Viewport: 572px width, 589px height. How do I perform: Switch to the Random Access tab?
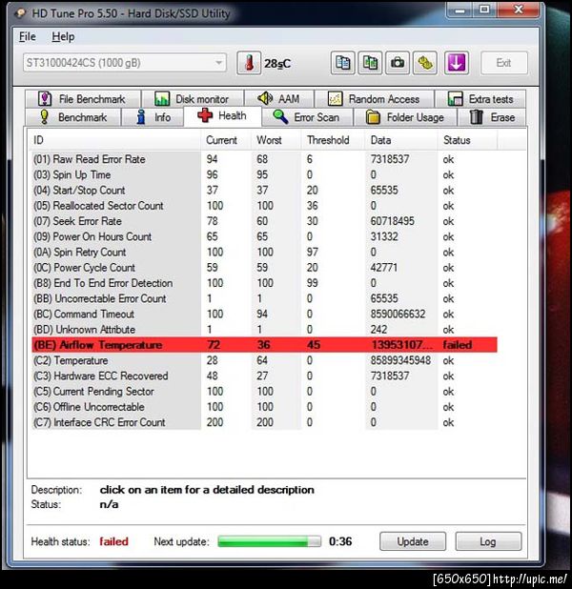click(374, 99)
